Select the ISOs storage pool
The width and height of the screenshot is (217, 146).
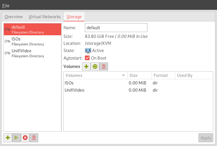(32, 41)
